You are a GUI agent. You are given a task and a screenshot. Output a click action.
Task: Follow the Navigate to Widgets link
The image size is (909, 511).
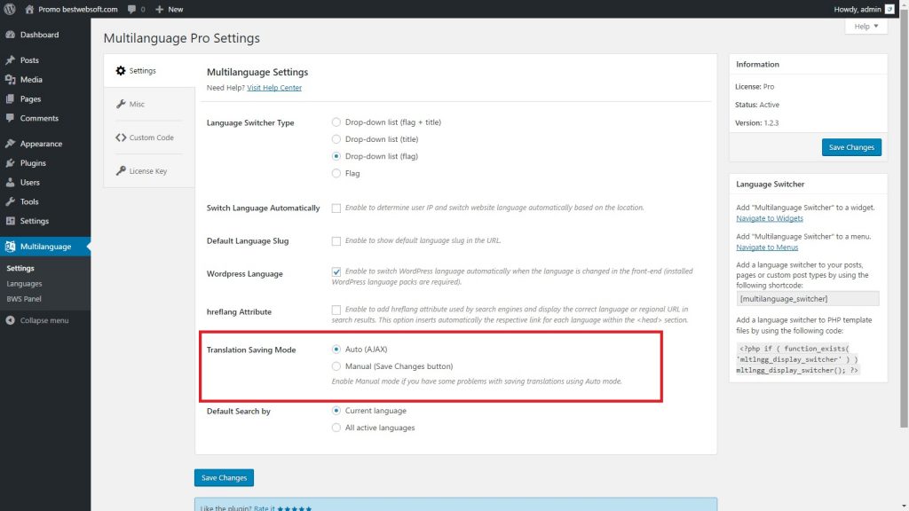(770, 218)
